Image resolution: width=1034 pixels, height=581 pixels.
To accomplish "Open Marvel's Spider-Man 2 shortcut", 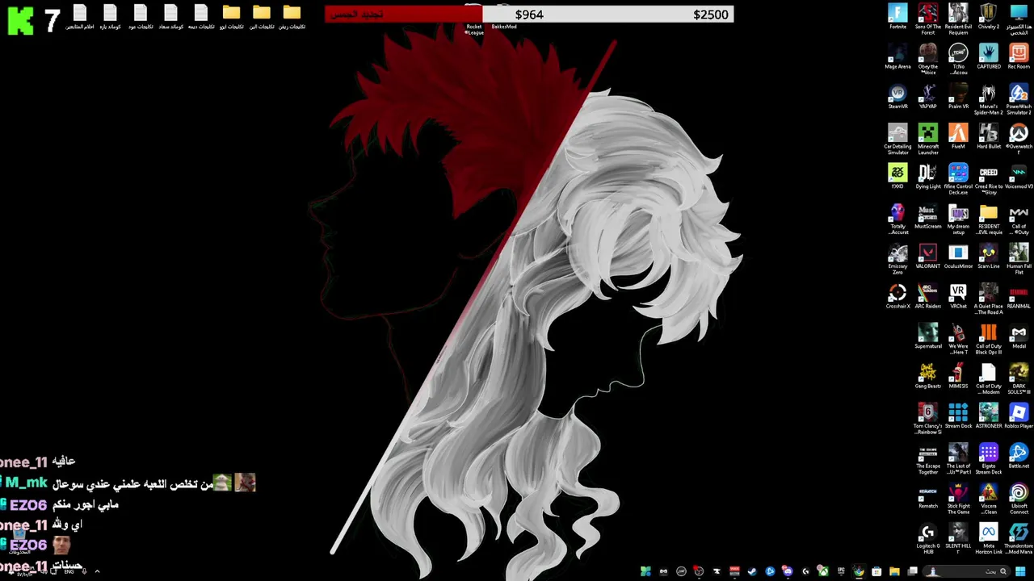I will [989, 99].
